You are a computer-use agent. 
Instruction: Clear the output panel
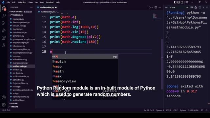point(192,8)
